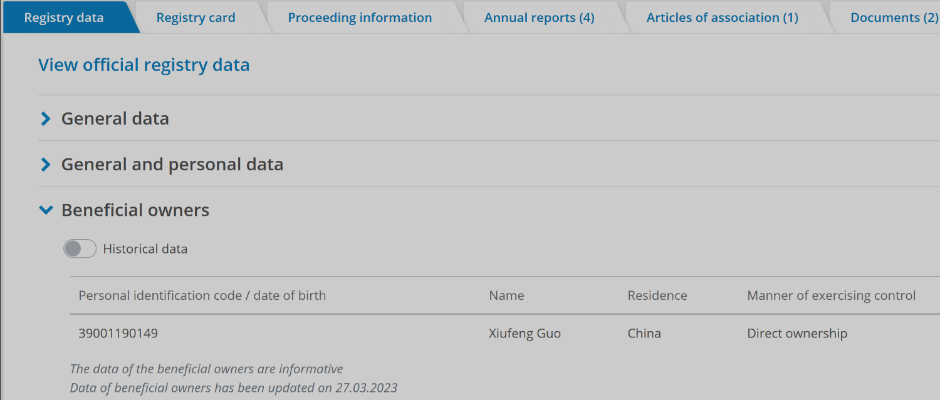Click General and personal data heading
Image resolution: width=940 pixels, height=400 pixels.
(172, 165)
